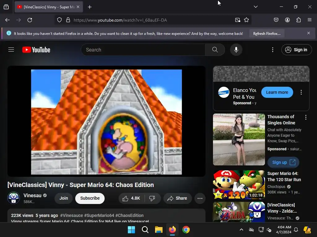Open the [VineClassics] Vinny - Zelda title

[x=282, y=208]
